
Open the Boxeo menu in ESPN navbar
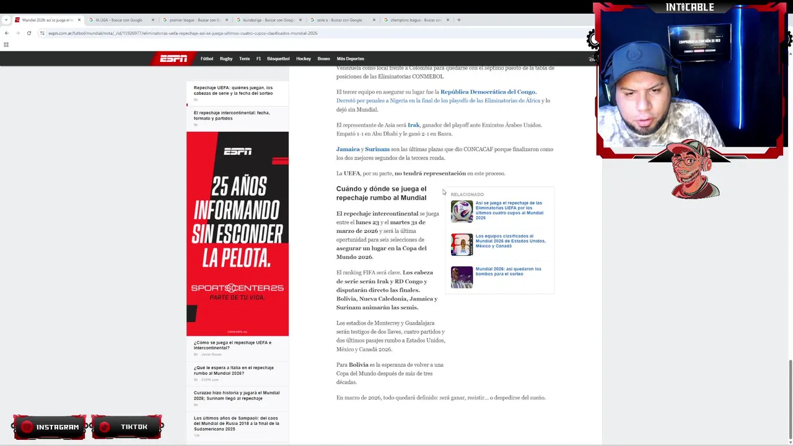tap(323, 59)
